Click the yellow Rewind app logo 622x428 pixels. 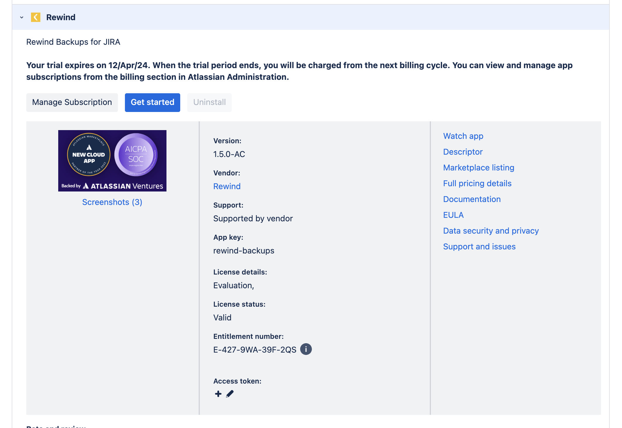(x=36, y=17)
